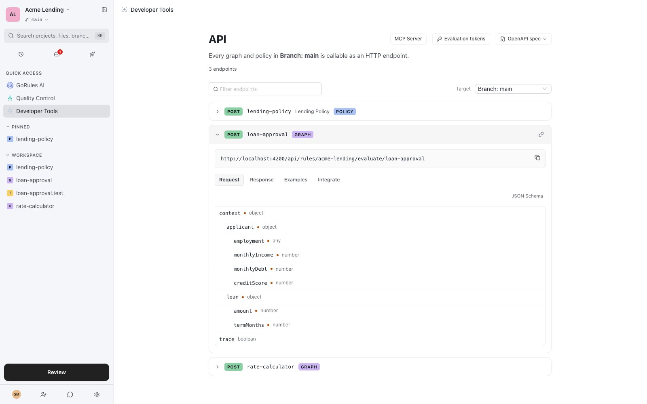Open workspace lending-policy file
Image resolution: width=647 pixels, height=404 pixels.
pos(57,167)
